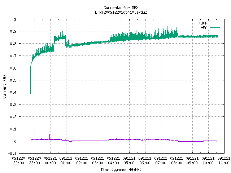This screenshot has height=173, width=231.
Task: Click the y-axis value 0.5
Action: click(x=13, y=80)
